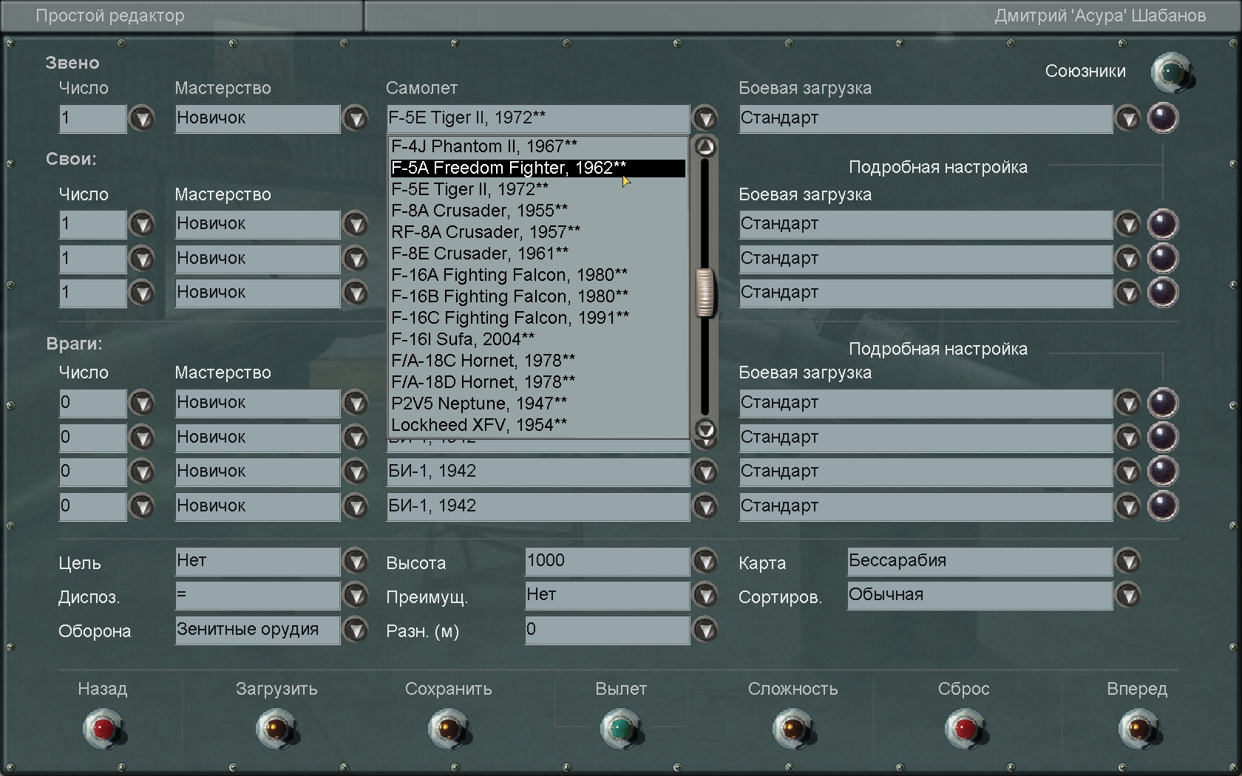Open detailed settings for third Враги row

tap(1163, 472)
